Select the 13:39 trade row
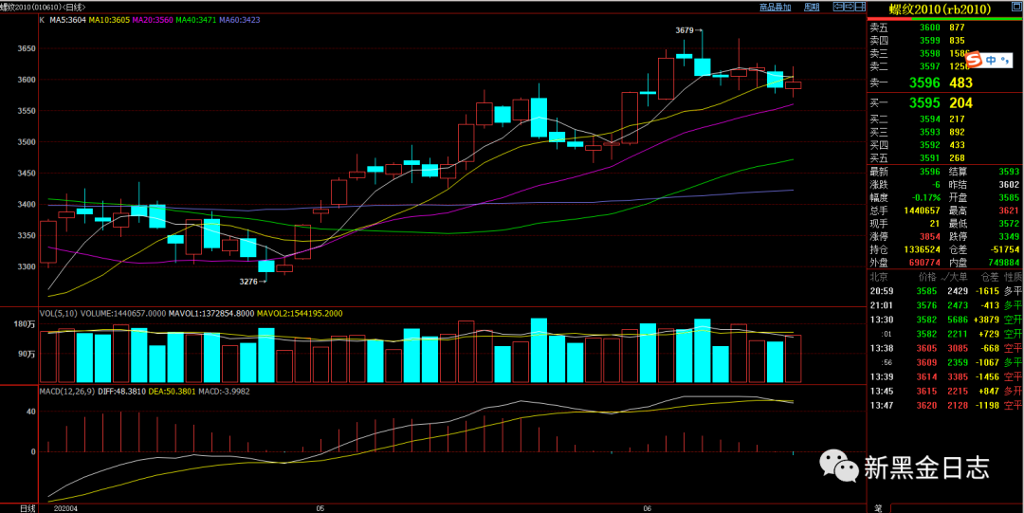 click(945, 376)
